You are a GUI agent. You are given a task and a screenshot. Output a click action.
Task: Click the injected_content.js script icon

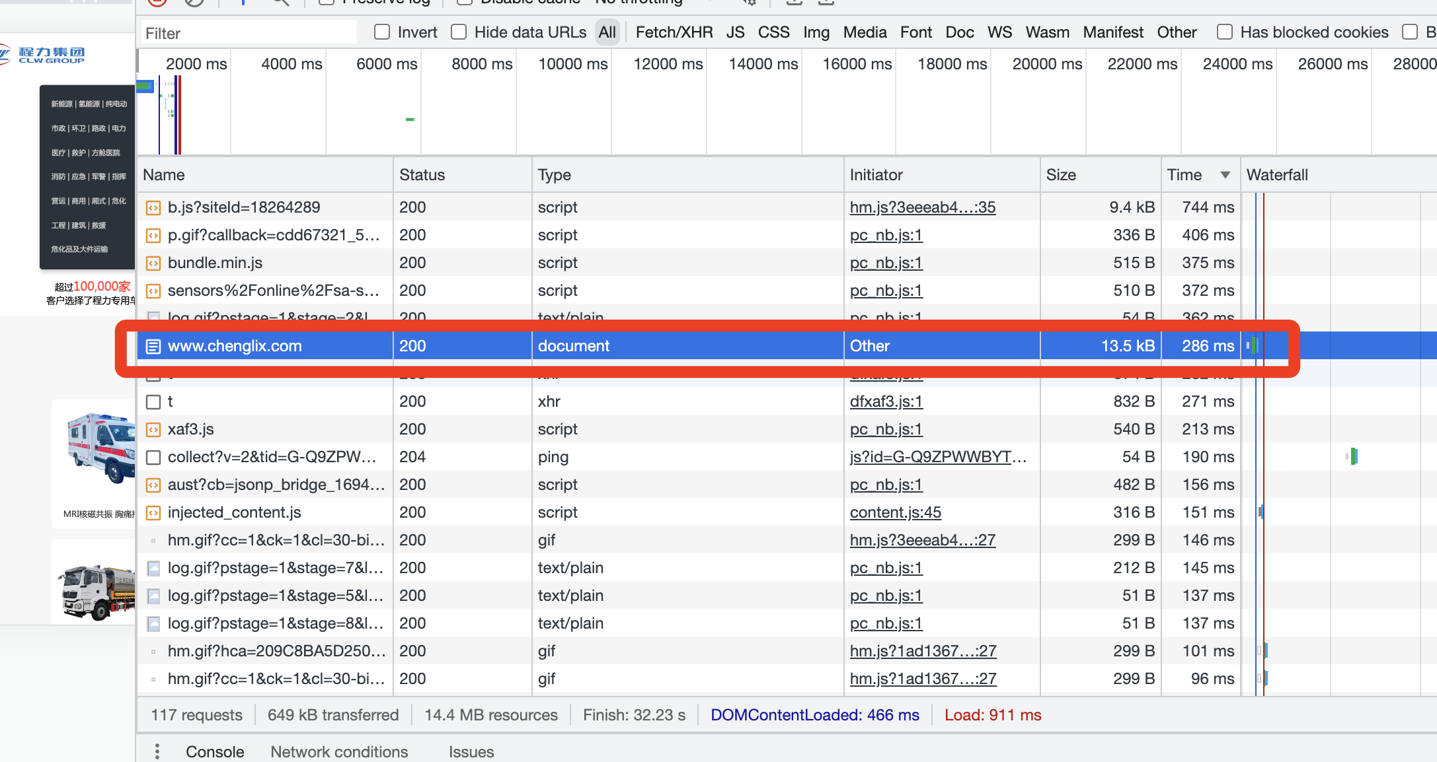pyautogui.click(x=153, y=513)
